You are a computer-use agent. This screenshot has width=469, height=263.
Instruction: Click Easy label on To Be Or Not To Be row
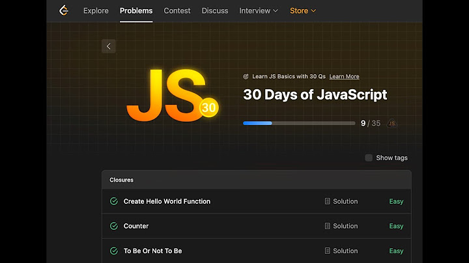coord(396,251)
